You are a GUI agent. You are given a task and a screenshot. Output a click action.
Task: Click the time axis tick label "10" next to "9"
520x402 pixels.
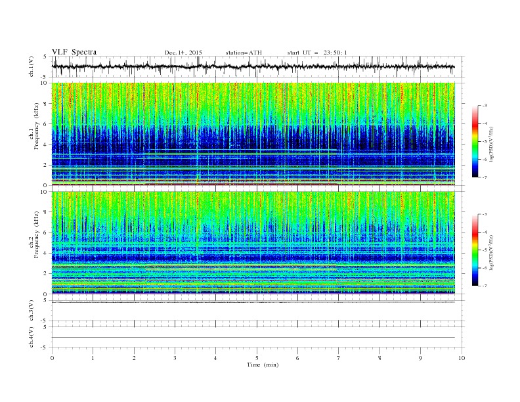(462, 358)
